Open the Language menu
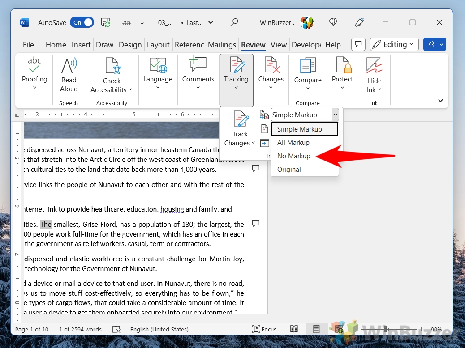This screenshot has height=348, width=465. [x=158, y=74]
